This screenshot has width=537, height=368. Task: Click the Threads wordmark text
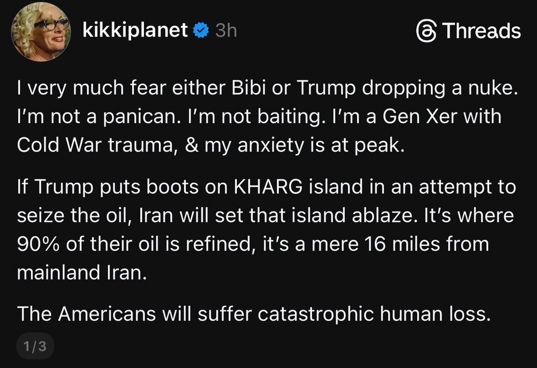tap(481, 31)
